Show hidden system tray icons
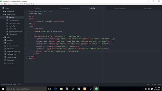Image resolution: width=162 pixels, height=91 pixels. point(143,89)
